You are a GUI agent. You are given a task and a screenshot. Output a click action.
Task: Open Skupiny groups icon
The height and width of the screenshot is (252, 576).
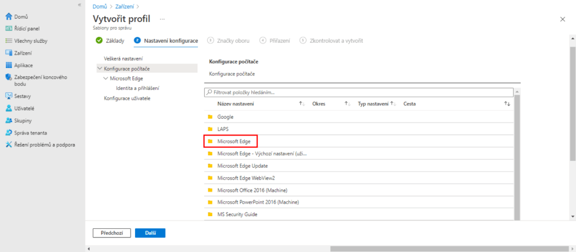coord(8,120)
